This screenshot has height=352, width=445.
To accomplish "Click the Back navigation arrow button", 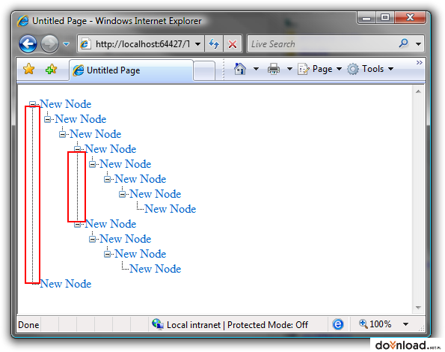I will pyautogui.click(x=28, y=44).
